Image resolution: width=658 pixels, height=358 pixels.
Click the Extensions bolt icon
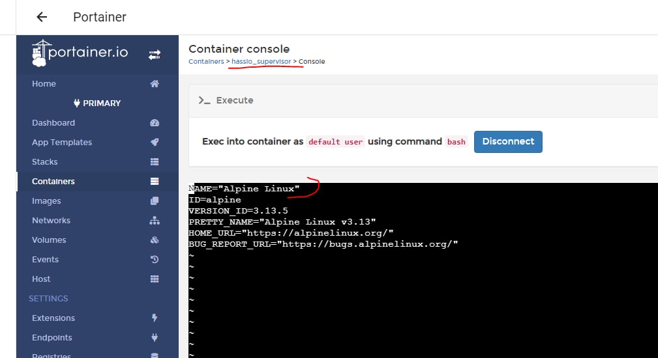[155, 318]
